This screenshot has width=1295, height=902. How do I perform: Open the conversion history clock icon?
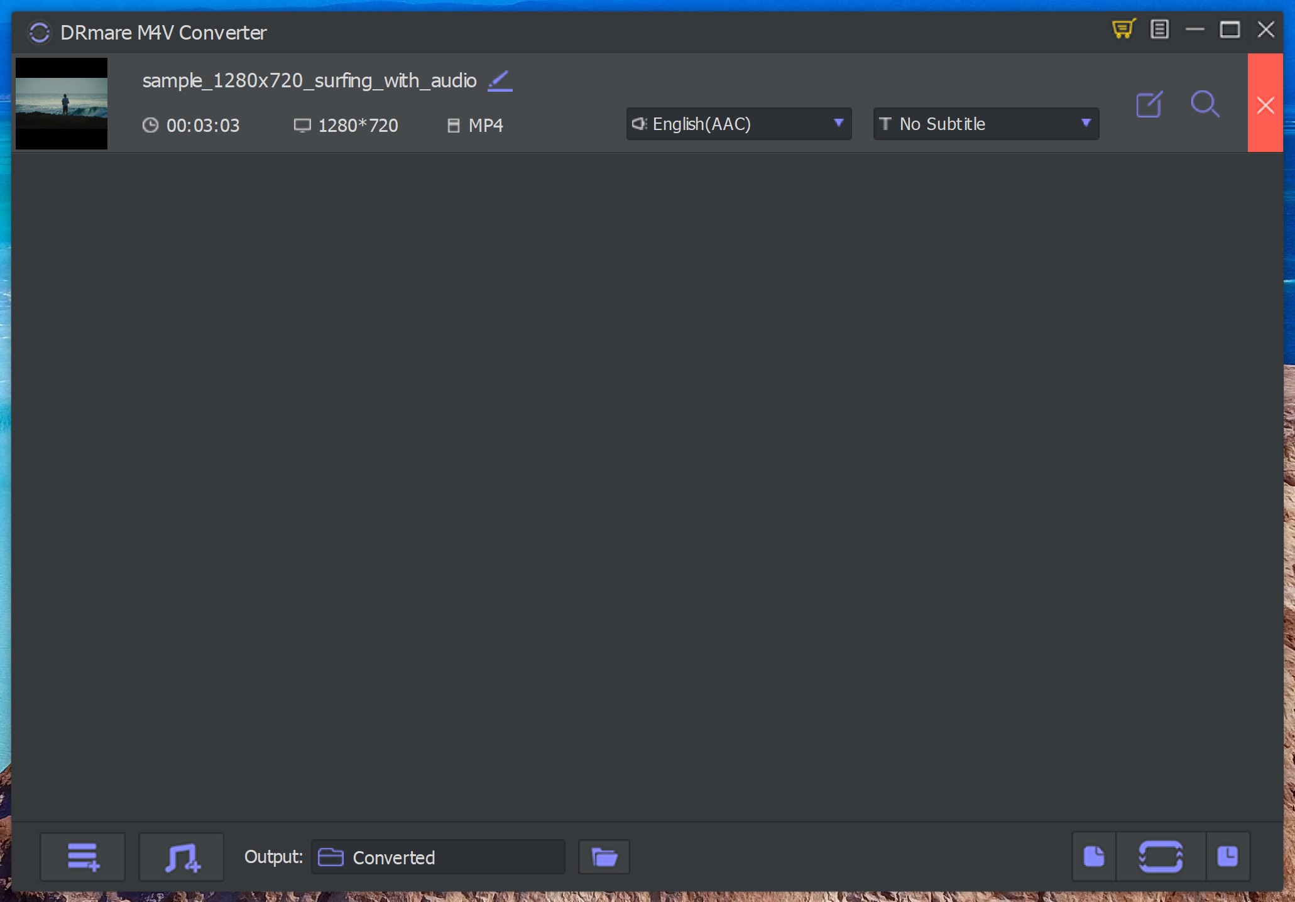(x=1228, y=856)
